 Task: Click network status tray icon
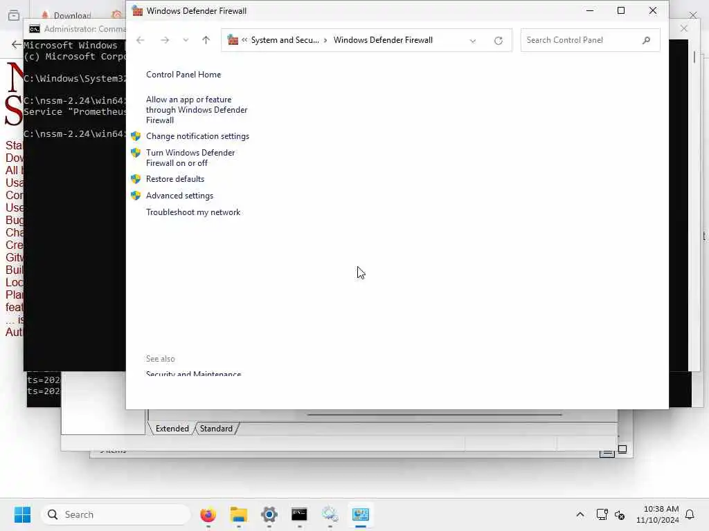click(x=602, y=514)
